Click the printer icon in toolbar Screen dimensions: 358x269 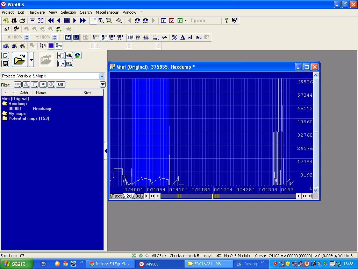[22, 21]
